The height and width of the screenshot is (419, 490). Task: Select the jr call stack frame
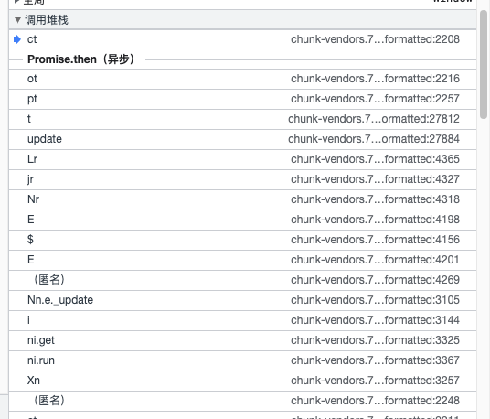(242, 179)
